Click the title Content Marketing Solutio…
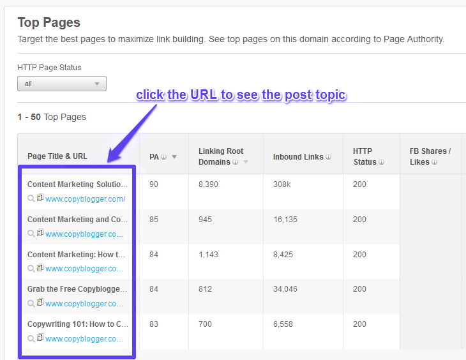The width and height of the screenshot is (466, 360). 77,184
